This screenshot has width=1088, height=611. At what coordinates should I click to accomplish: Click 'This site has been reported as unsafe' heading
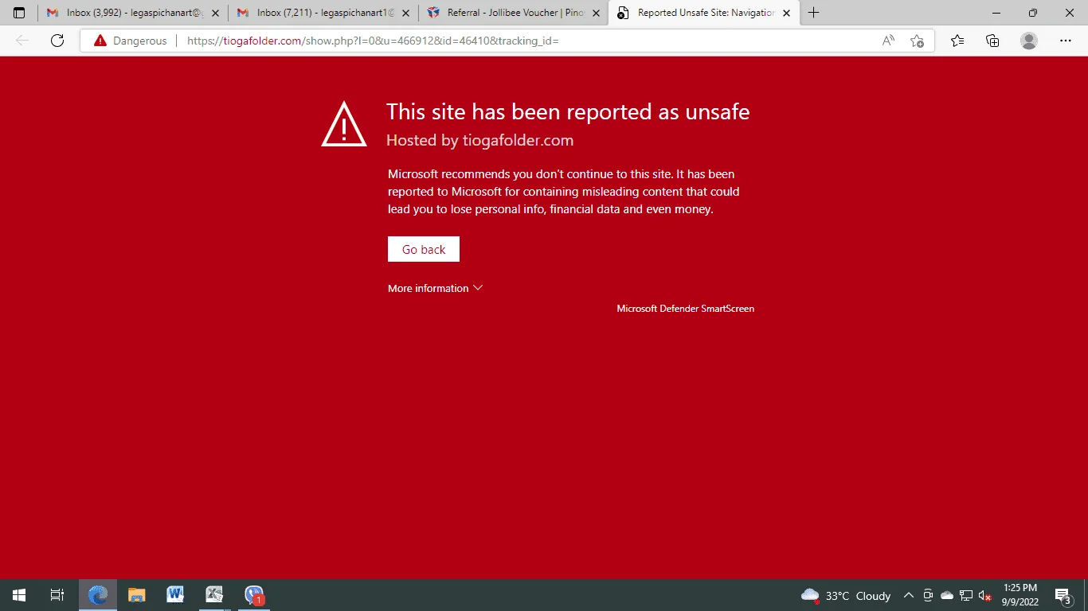tap(568, 111)
